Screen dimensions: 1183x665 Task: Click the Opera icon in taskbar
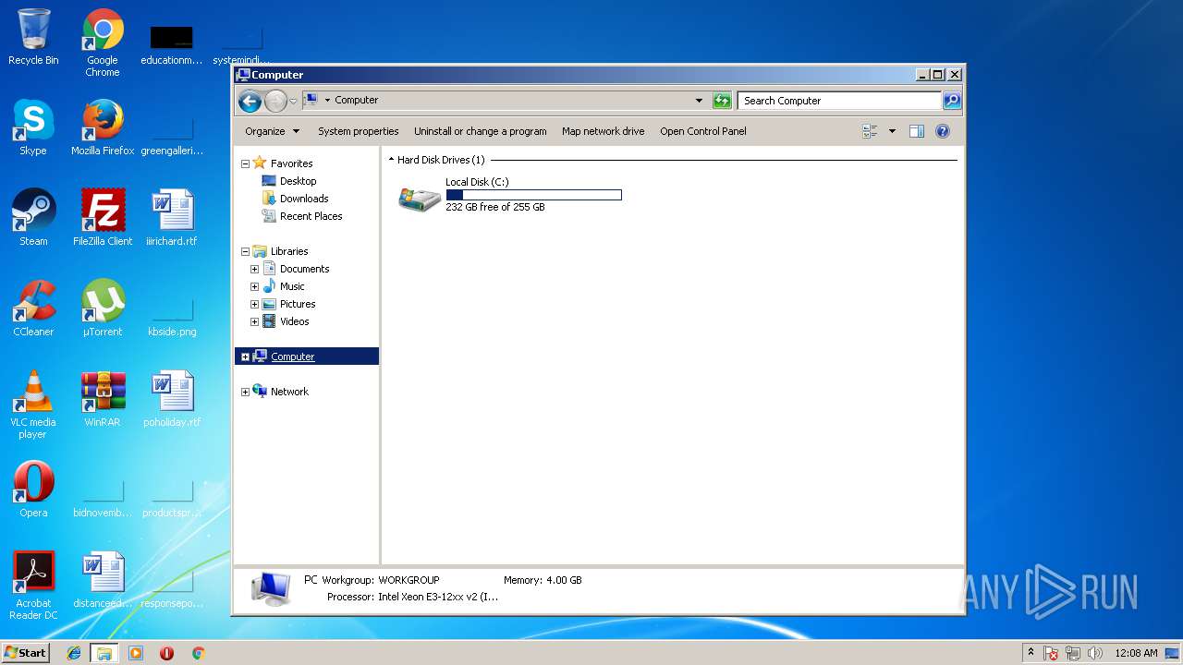166,653
